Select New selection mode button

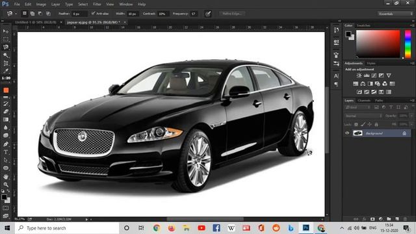[25, 13]
